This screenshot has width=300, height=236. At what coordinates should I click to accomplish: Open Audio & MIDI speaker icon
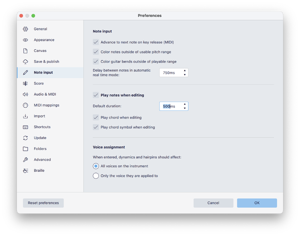click(25, 94)
